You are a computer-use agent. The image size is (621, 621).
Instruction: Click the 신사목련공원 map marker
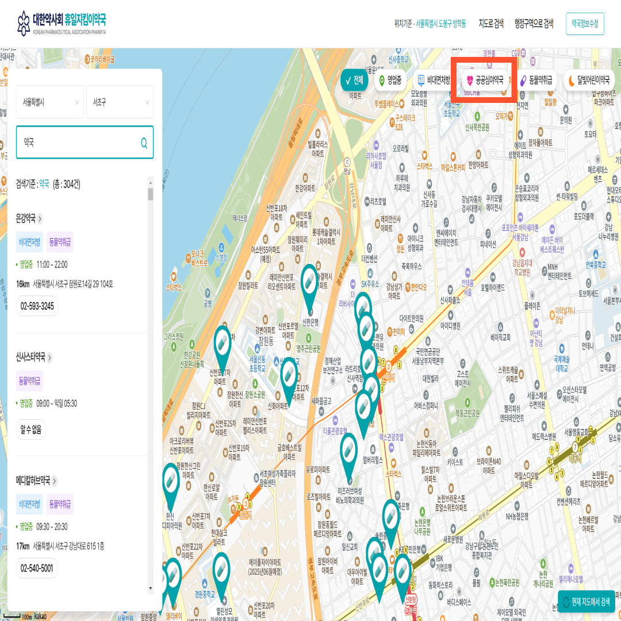[477, 116]
